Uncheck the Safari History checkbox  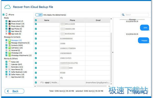pos(6,74)
